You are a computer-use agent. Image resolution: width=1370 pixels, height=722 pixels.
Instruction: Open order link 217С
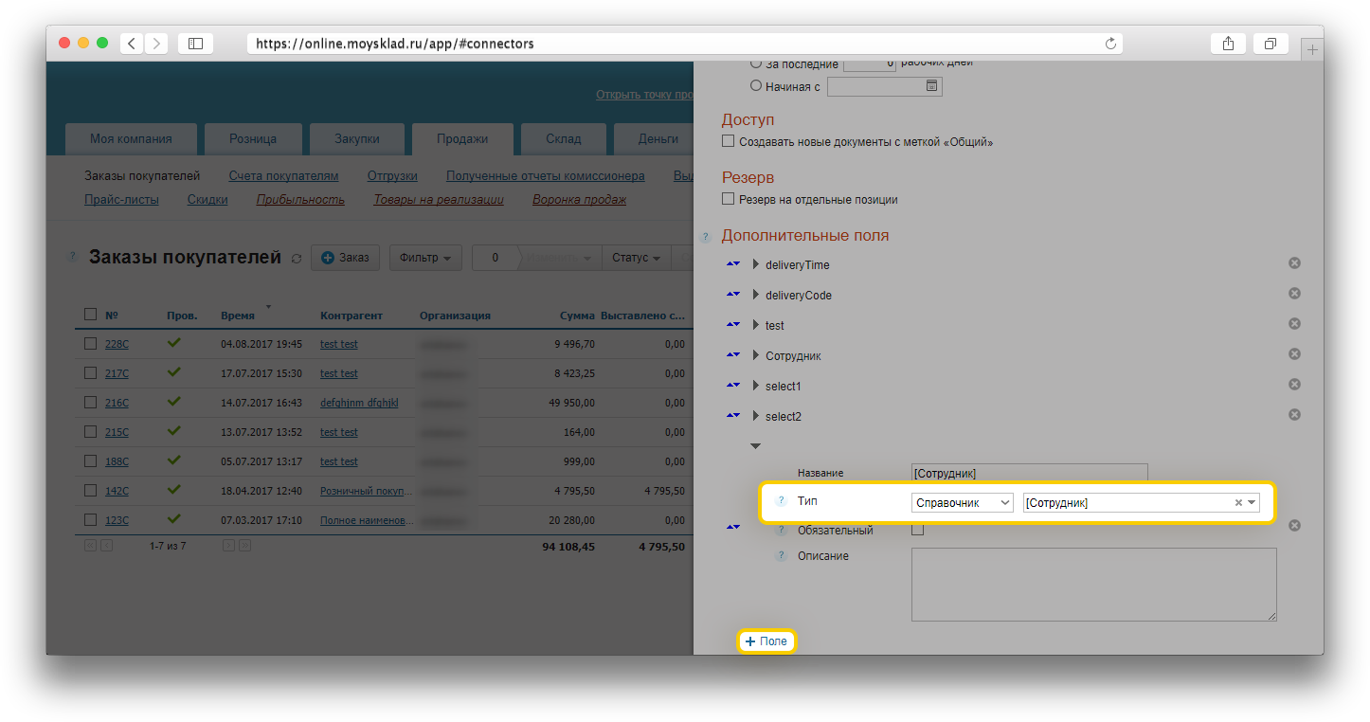click(x=117, y=373)
